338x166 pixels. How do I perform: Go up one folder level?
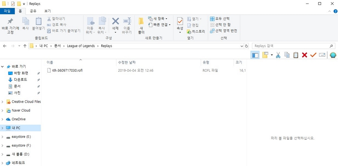[25, 46]
